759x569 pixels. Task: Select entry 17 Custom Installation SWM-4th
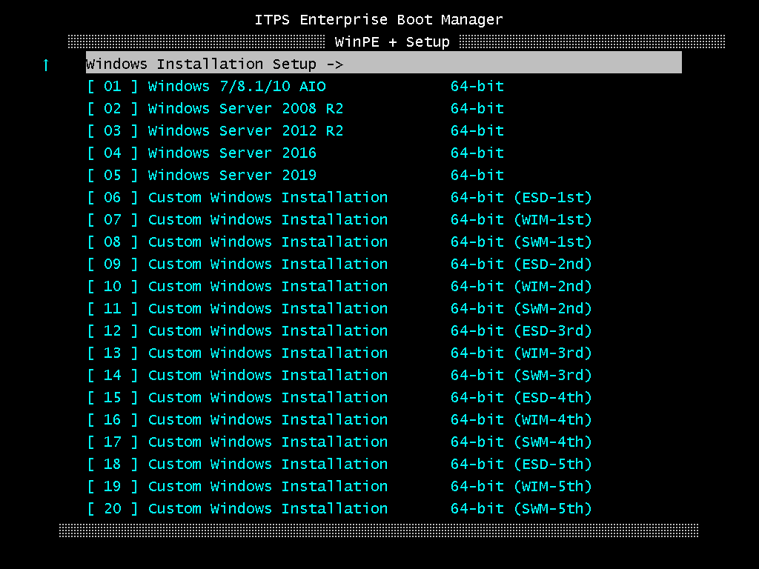coord(339,443)
